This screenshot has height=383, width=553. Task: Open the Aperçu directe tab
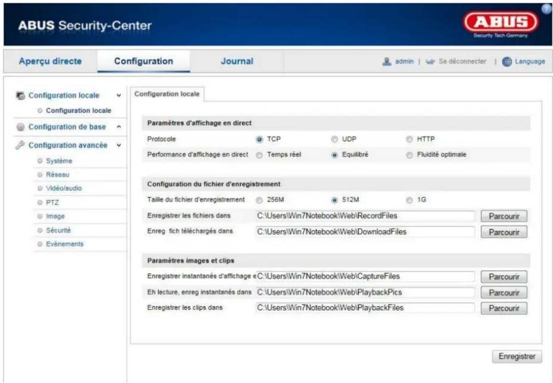[50, 61]
